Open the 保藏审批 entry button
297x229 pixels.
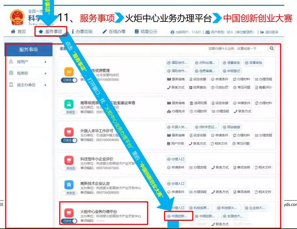pos(232,63)
